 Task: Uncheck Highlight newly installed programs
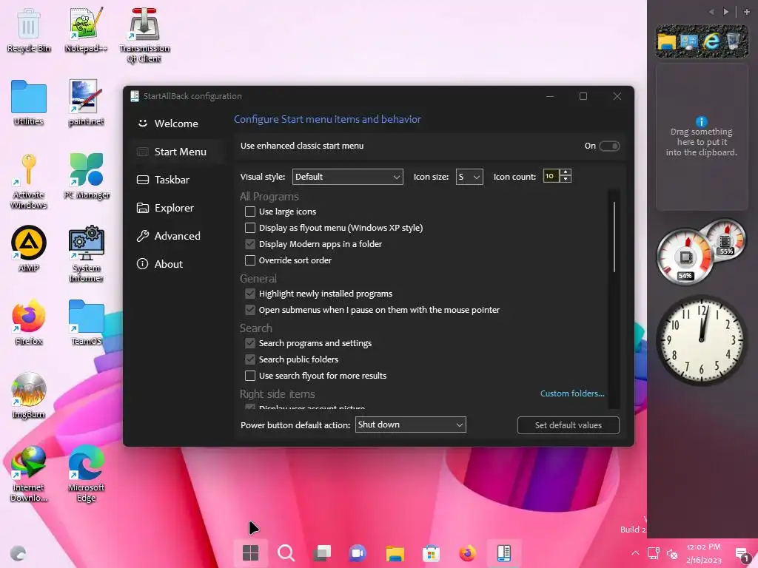coord(250,294)
